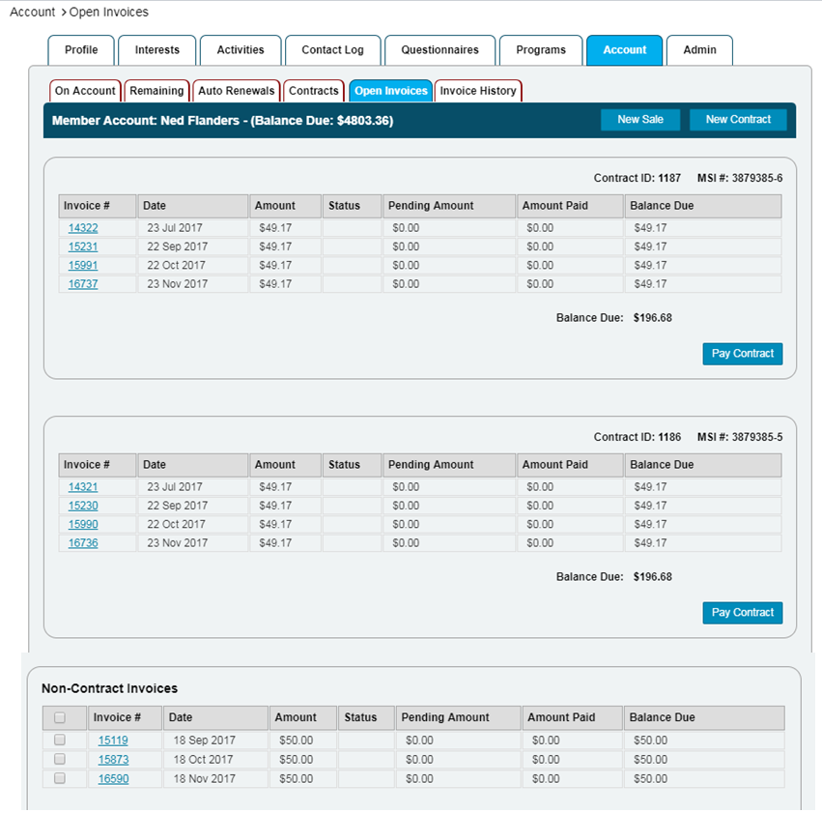The width and height of the screenshot is (822, 813).
Task: Click the New Sale button
Action: point(640,120)
